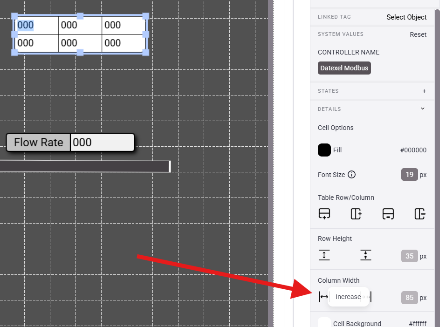This screenshot has width=446, height=327.
Task: Click the Column Width value field
Action: pos(409,298)
